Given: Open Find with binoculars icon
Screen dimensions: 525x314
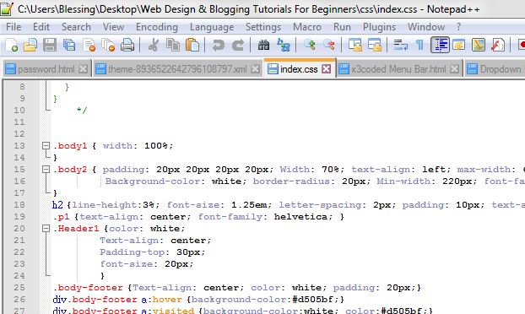Looking at the screenshot, I should coord(263,45).
